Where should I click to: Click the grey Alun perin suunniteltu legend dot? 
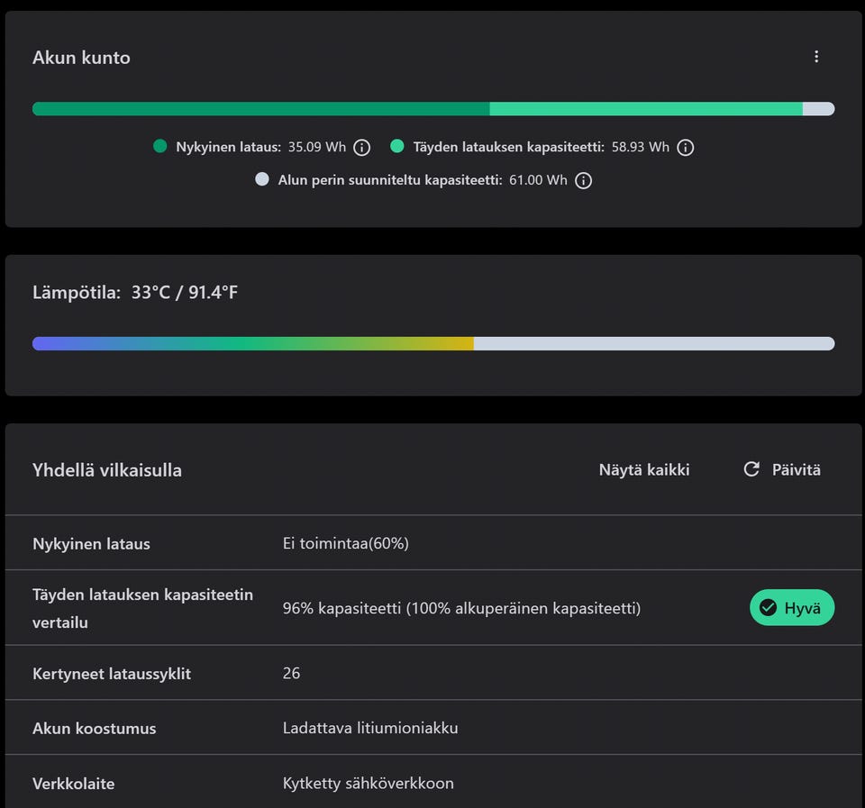pyautogui.click(x=262, y=179)
